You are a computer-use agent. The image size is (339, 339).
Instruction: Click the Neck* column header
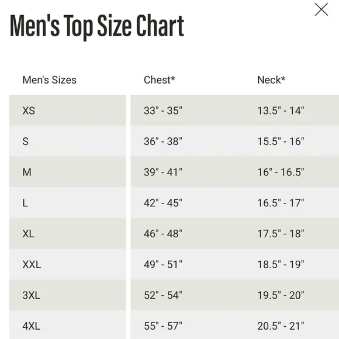(x=271, y=80)
